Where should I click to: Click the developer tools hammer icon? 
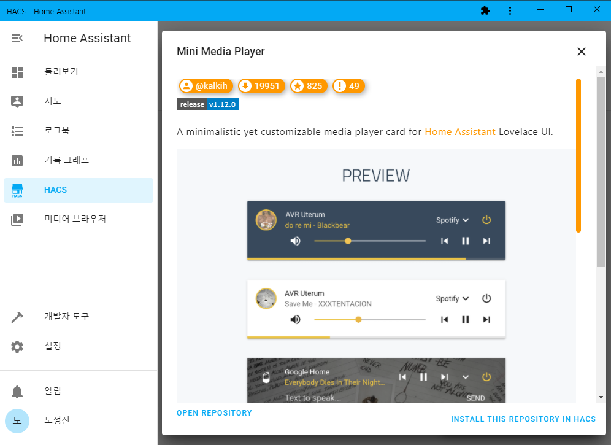[x=17, y=317]
